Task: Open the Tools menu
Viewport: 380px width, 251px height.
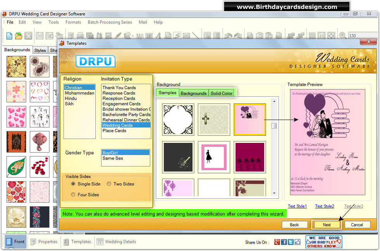Action: [x=54, y=22]
